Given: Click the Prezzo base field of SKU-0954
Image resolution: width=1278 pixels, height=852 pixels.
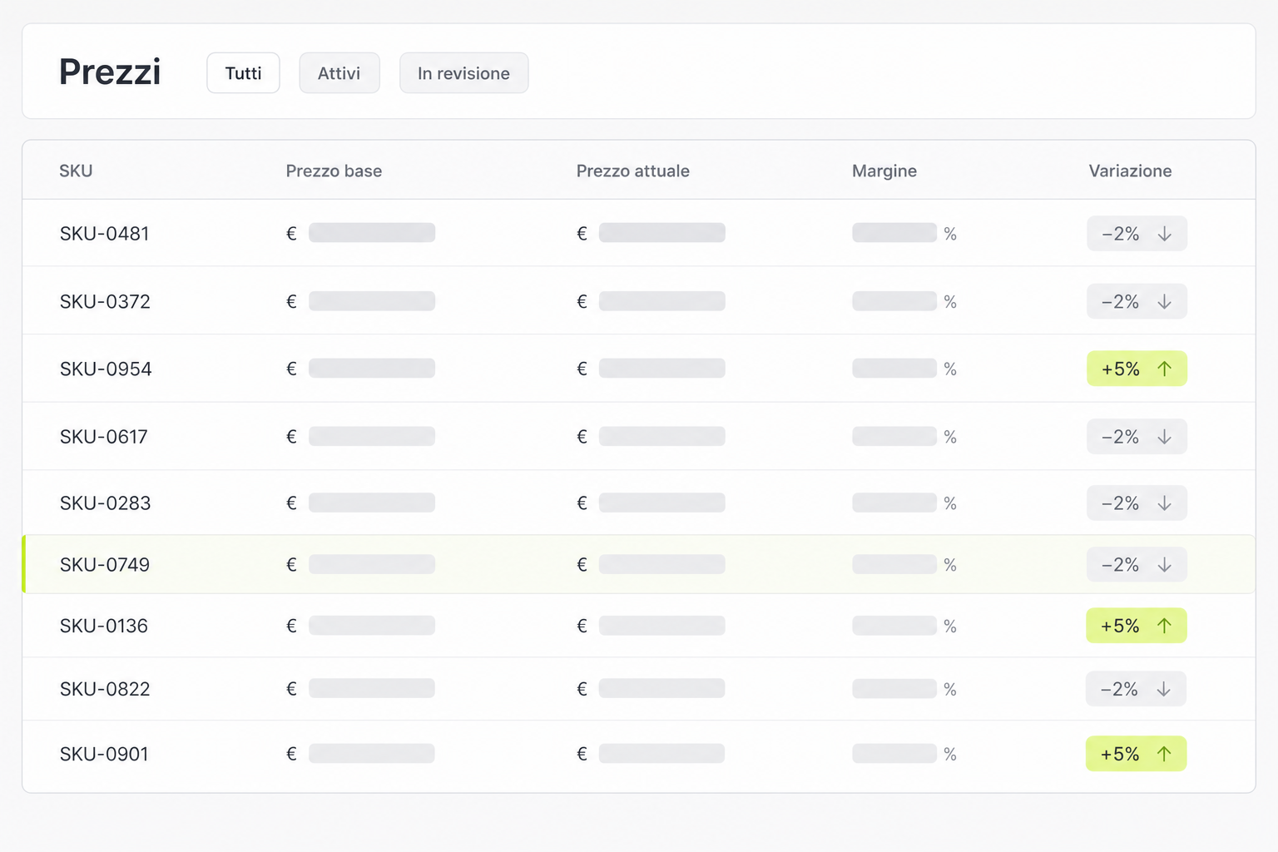Looking at the screenshot, I should tap(372, 368).
